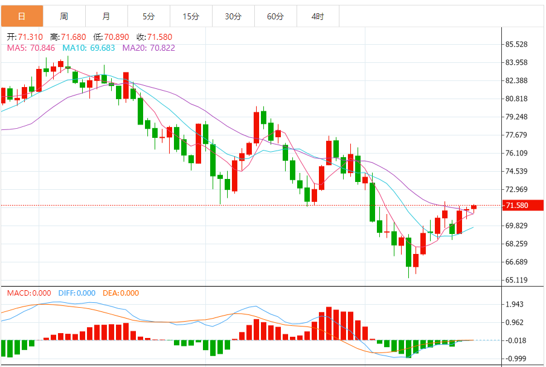Screen dimensions: 546x367
Task: Click the 74.539 price axis label
Action: pyautogui.click(x=516, y=171)
